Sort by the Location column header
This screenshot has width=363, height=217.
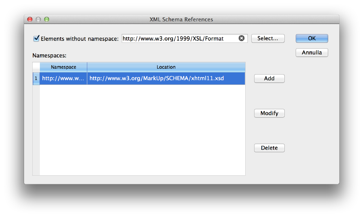click(x=166, y=67)
